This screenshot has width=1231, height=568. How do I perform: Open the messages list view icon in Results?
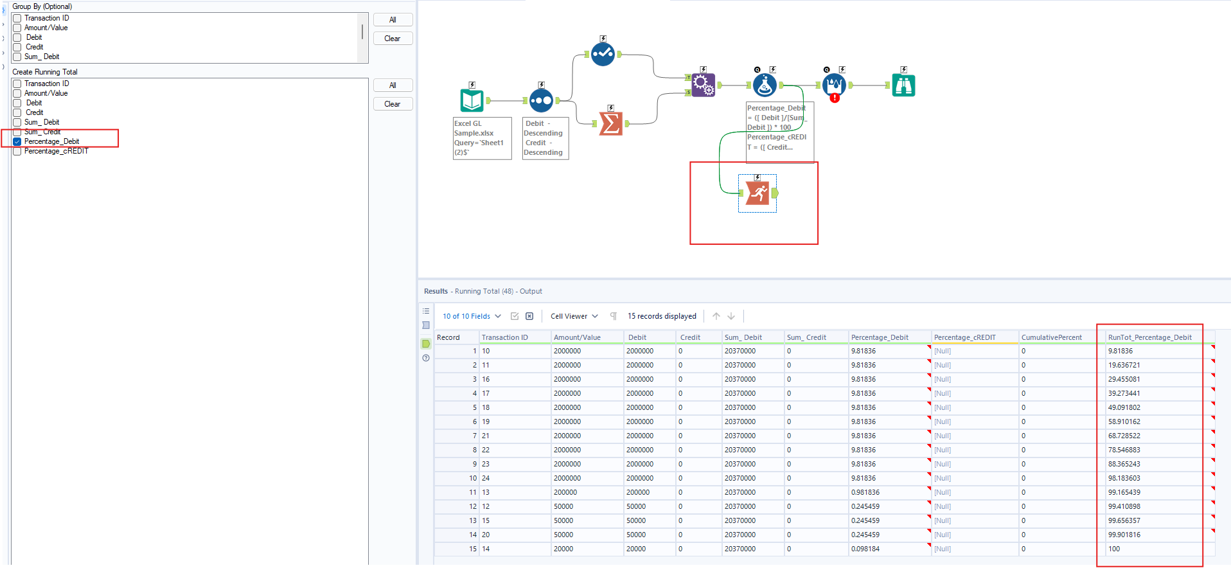[426, 311]
